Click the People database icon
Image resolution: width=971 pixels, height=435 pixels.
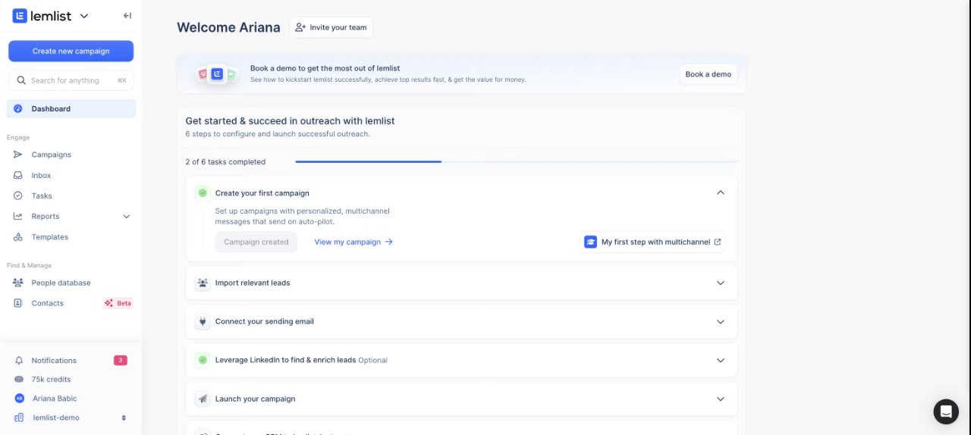18,283
